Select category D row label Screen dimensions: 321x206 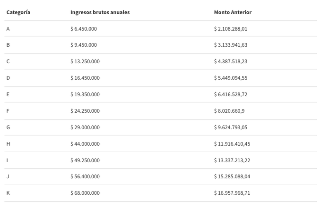tap(8, 78)
